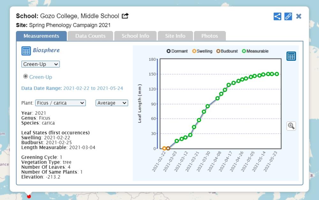Open school page via external link icon

tap(125, 16)
